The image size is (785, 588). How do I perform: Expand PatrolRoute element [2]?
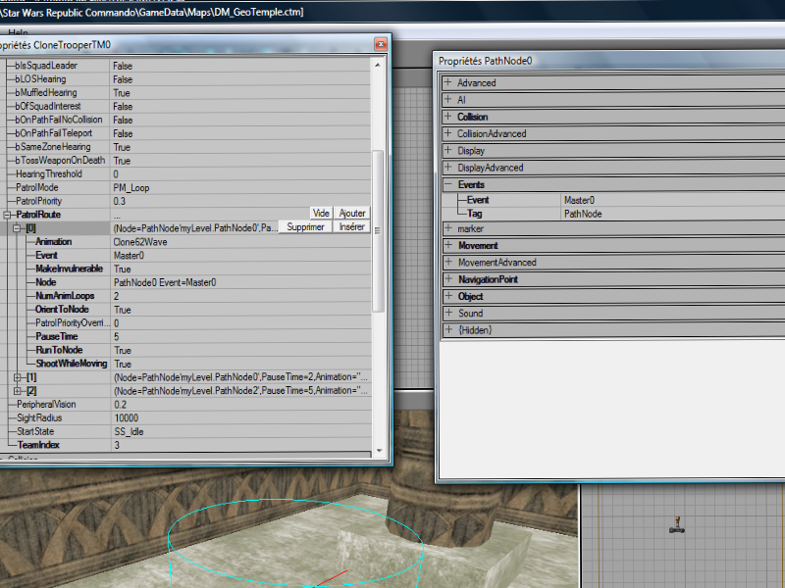click(17, 391)
